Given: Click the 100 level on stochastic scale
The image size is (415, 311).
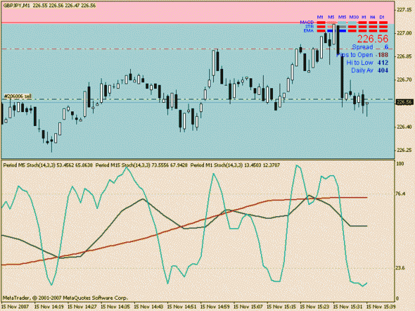Looking at the screenshot, I should coord(400,164).
